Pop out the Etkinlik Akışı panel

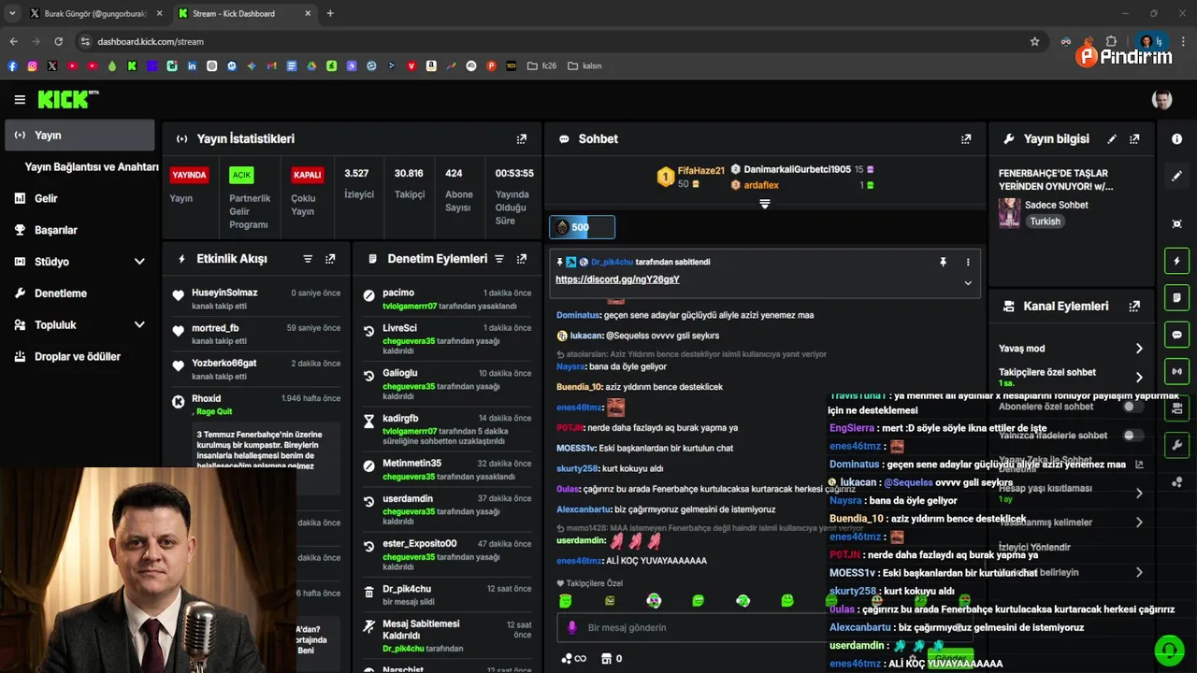tap(330, 259)
